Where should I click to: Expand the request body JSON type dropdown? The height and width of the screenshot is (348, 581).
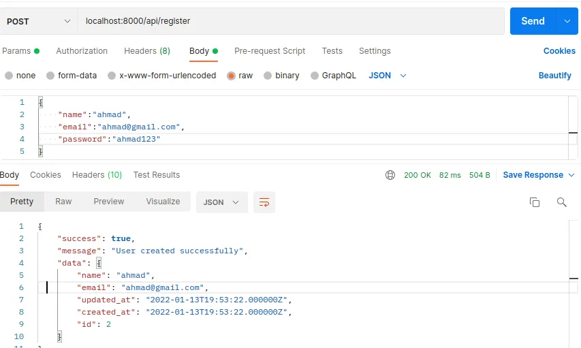[x=388, y=76]
